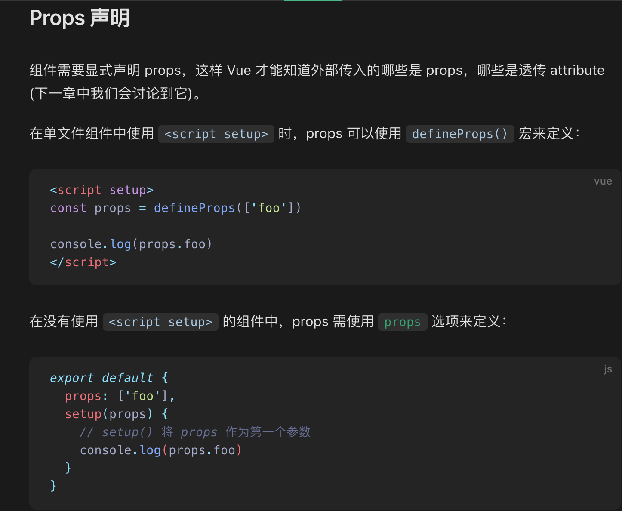
Task: Click the word "attribute" in the first paragraph
Action: (x=577, y=70)
